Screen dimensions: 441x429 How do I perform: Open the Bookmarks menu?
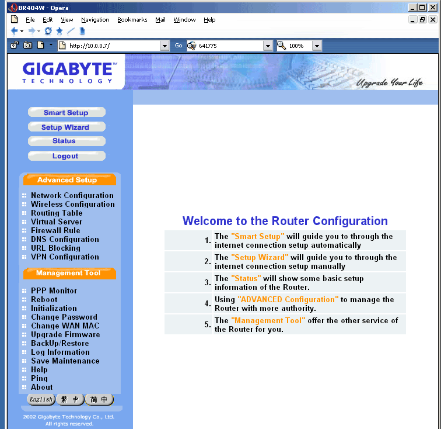(132, 20)
